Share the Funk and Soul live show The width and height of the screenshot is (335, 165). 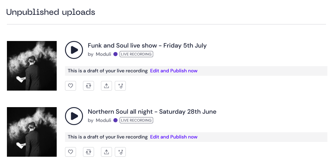(106, 86)
